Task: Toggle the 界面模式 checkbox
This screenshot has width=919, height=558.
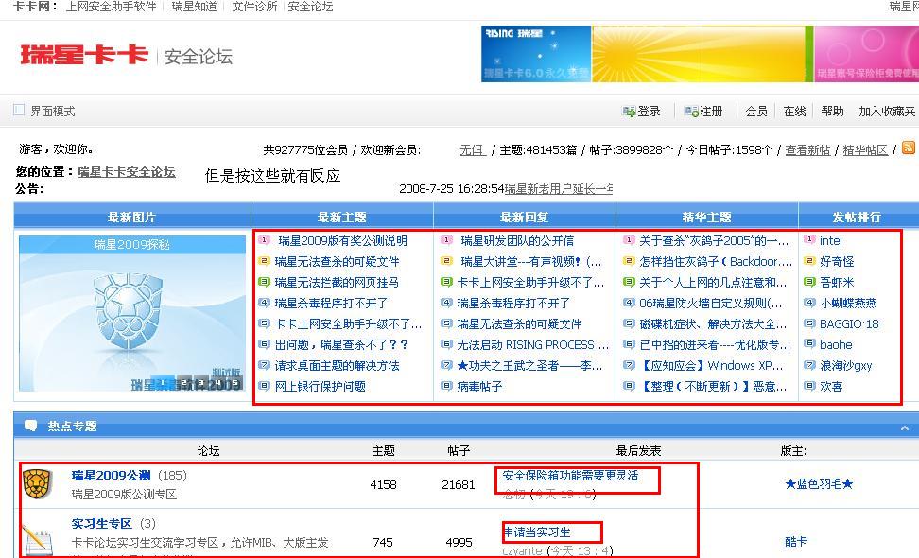Action: point(19,111)
